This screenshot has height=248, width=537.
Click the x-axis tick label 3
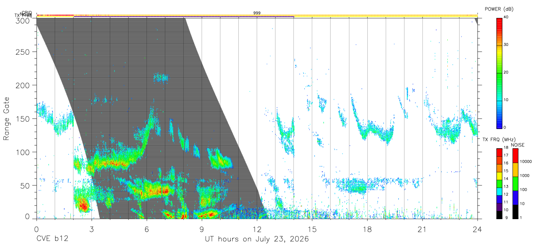pos(91,229)
